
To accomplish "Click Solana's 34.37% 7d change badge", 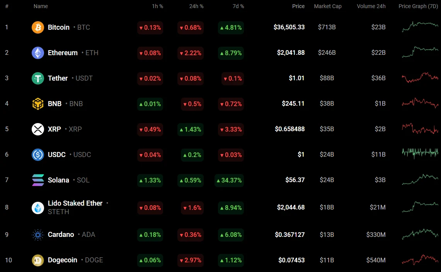I will click(x=229, y=180).
